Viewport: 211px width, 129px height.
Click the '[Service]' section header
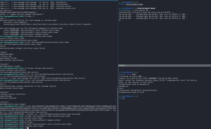pyautogui.click(x=4, y=92)
